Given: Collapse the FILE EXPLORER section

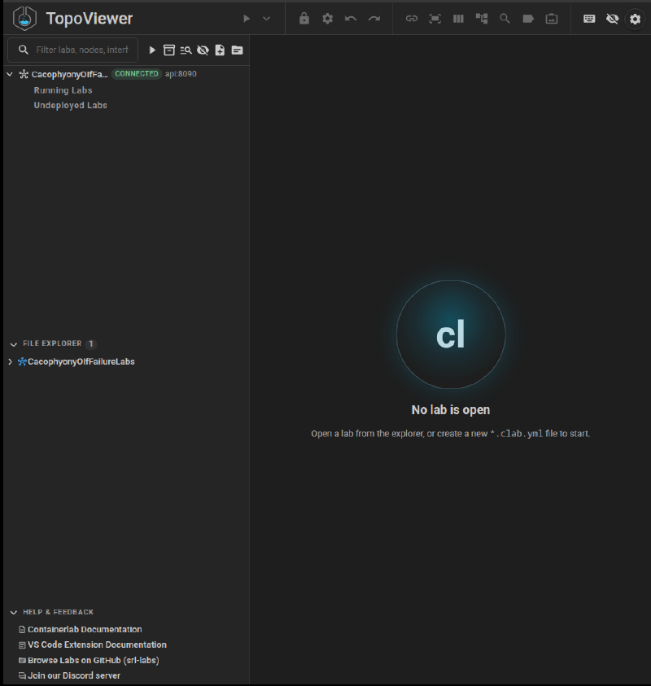Looking at the screenshot, I should (14, 344).
